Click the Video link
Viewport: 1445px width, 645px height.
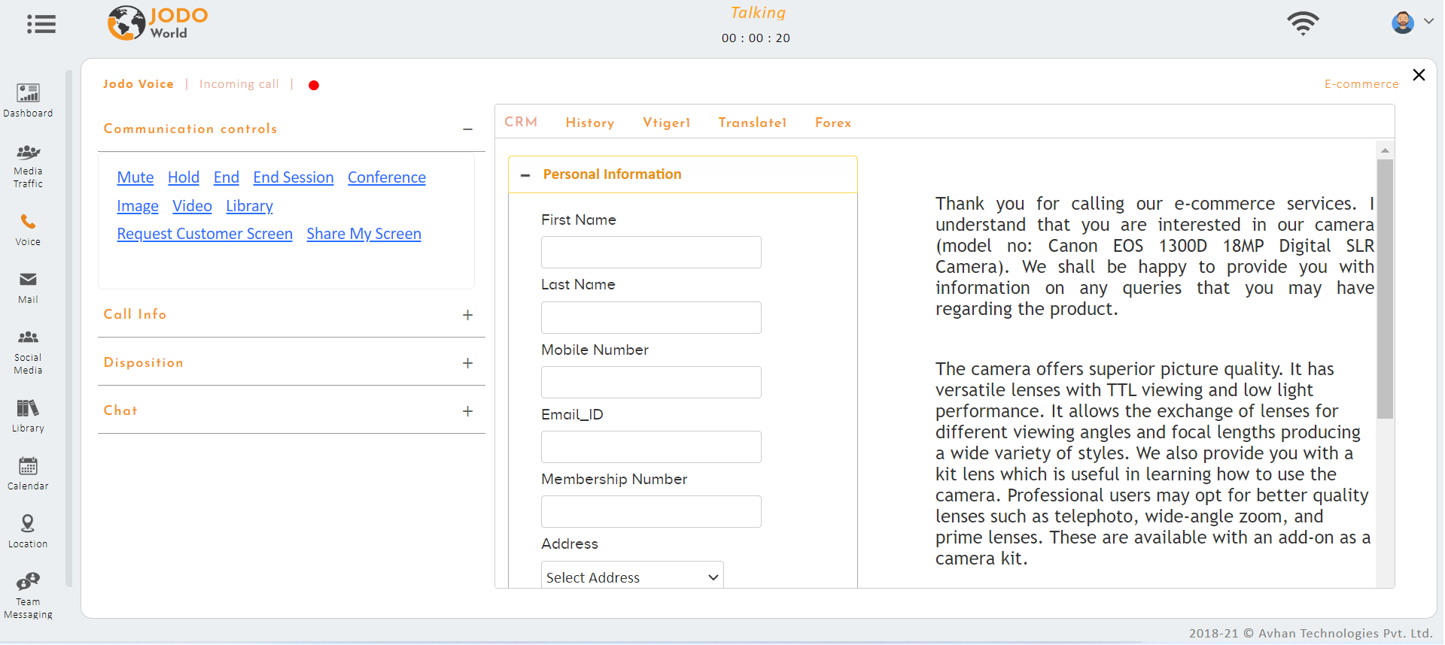(192, 206)
